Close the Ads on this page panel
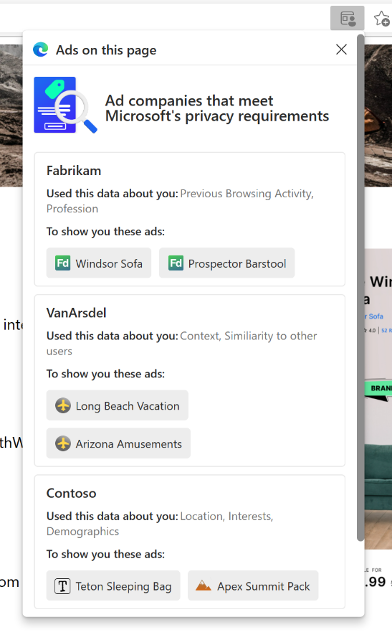Image resolution: width=392 pixels, height=640 pixels. click(341, 50)
